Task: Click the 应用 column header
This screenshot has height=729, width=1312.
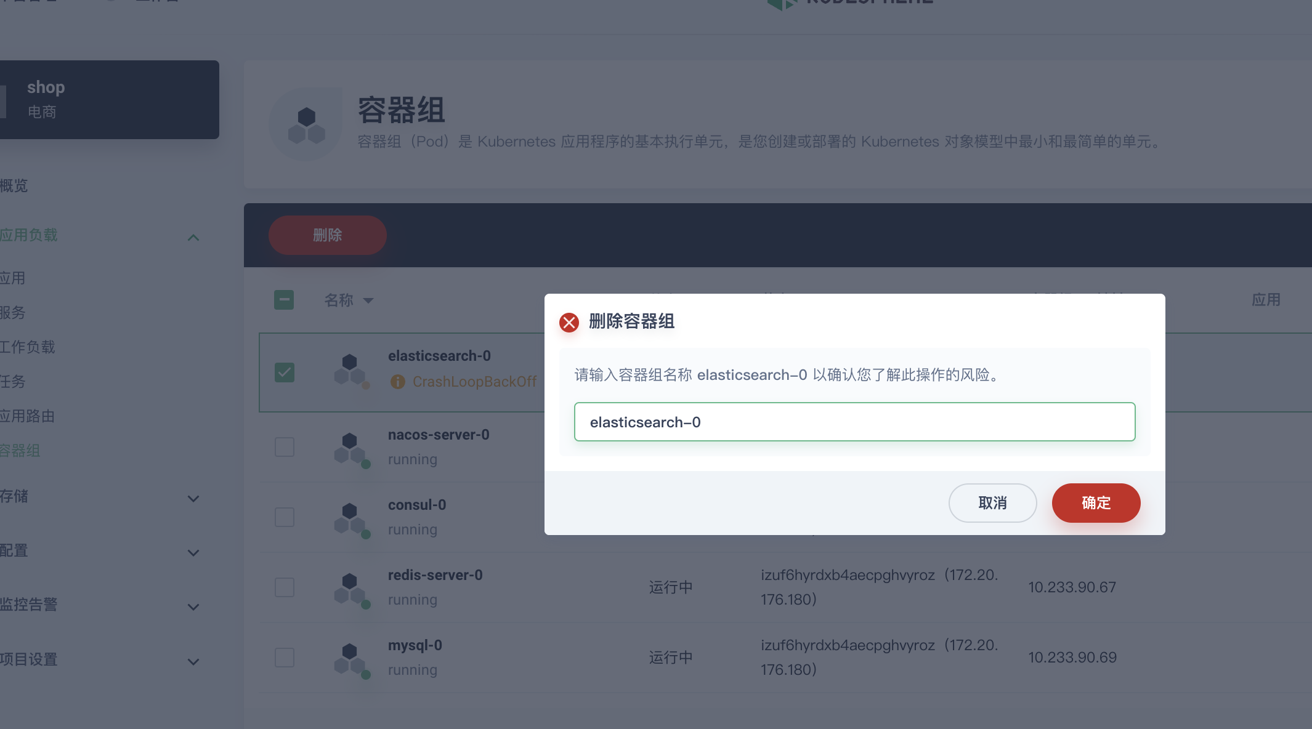Action: tap(1266, 300)
